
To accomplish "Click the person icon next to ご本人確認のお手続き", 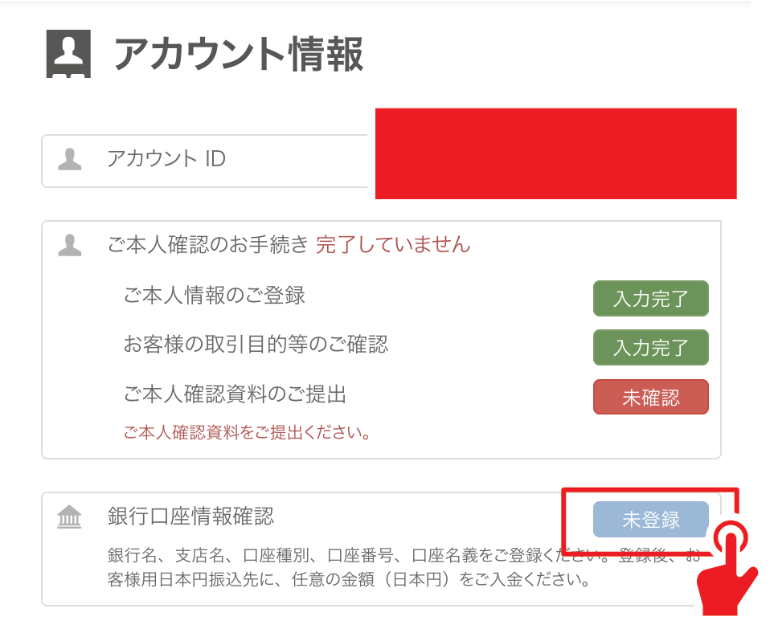I will pos(70,245).
